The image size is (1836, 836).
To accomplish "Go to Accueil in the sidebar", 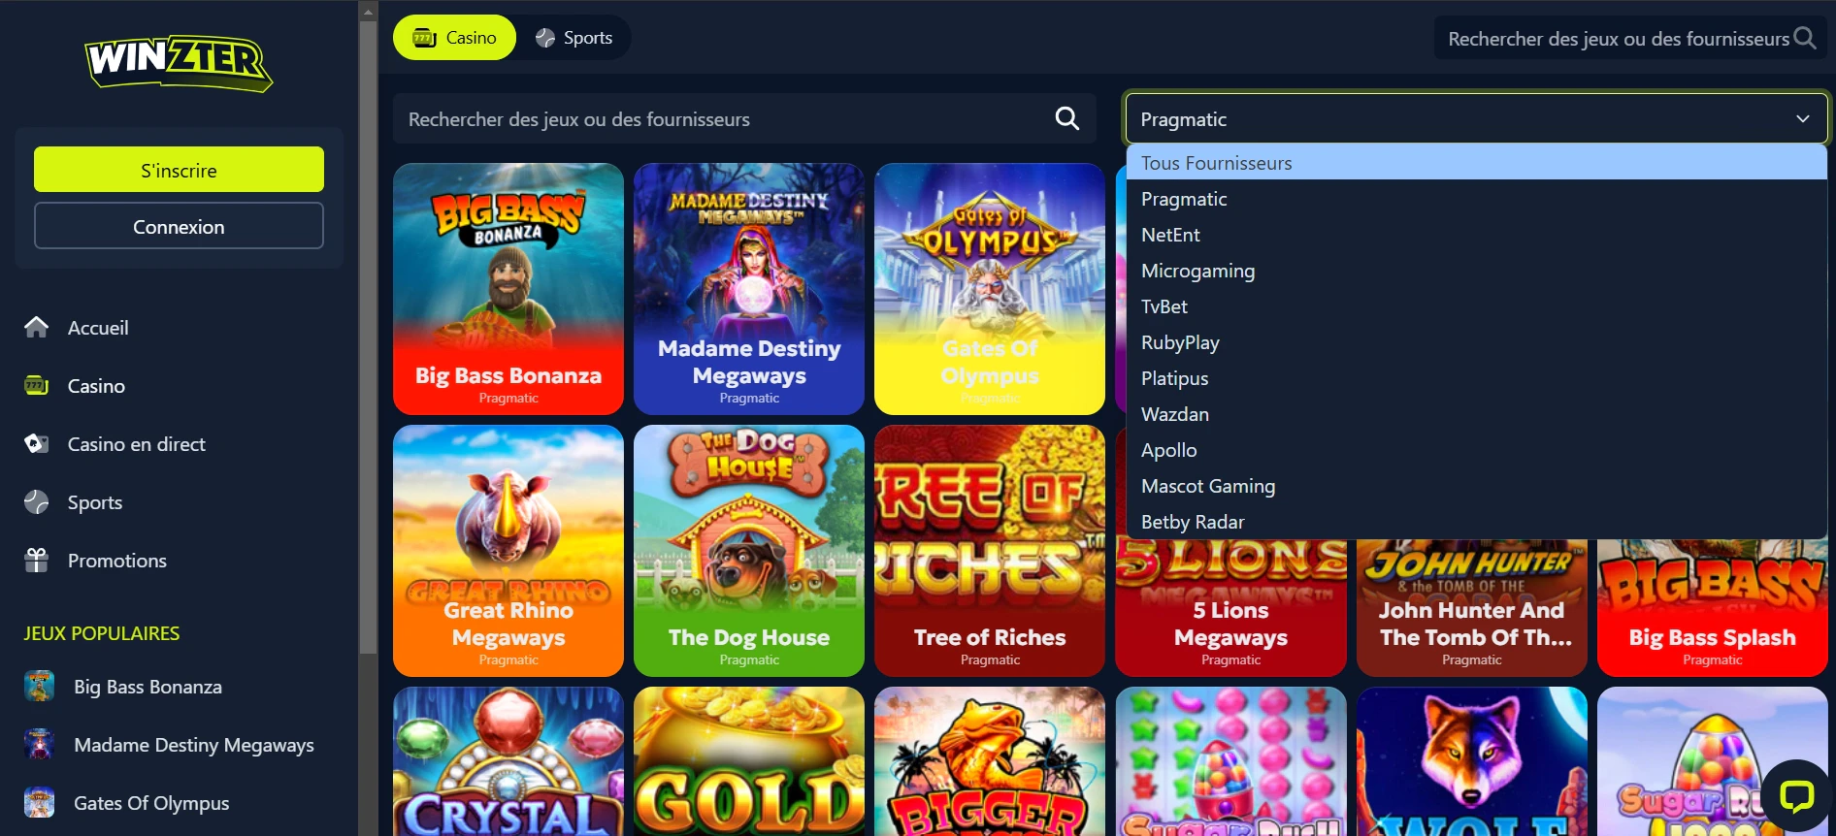I will (98, 328).
